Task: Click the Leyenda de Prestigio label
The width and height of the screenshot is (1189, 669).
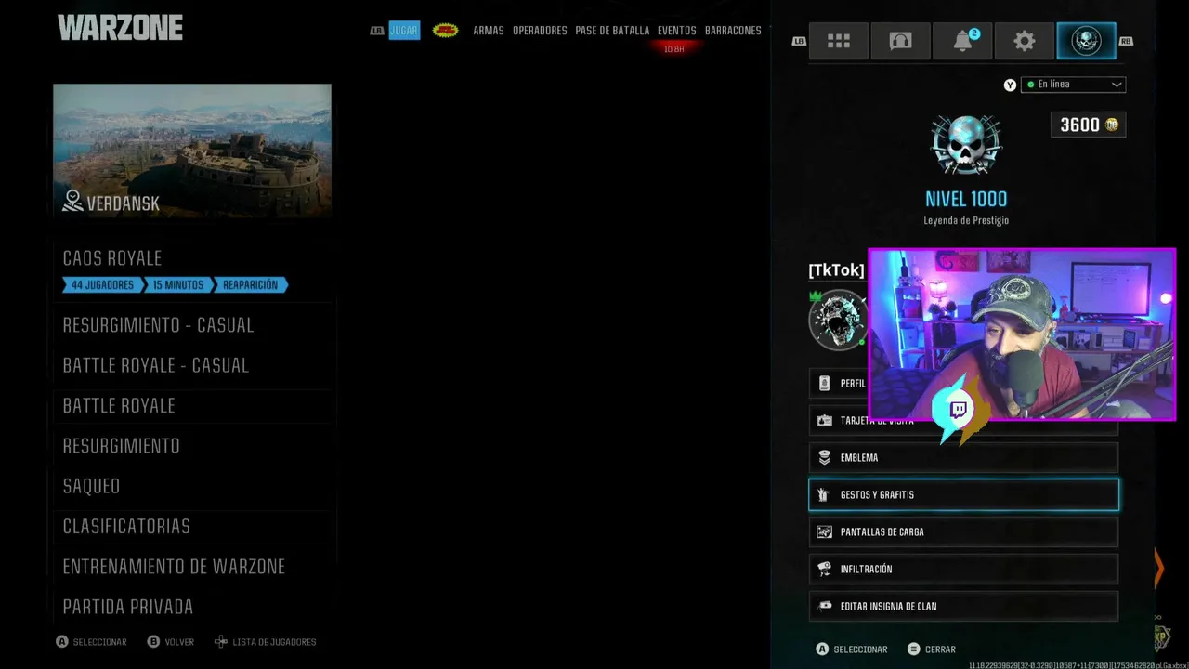Action: [x=966, y=221]
